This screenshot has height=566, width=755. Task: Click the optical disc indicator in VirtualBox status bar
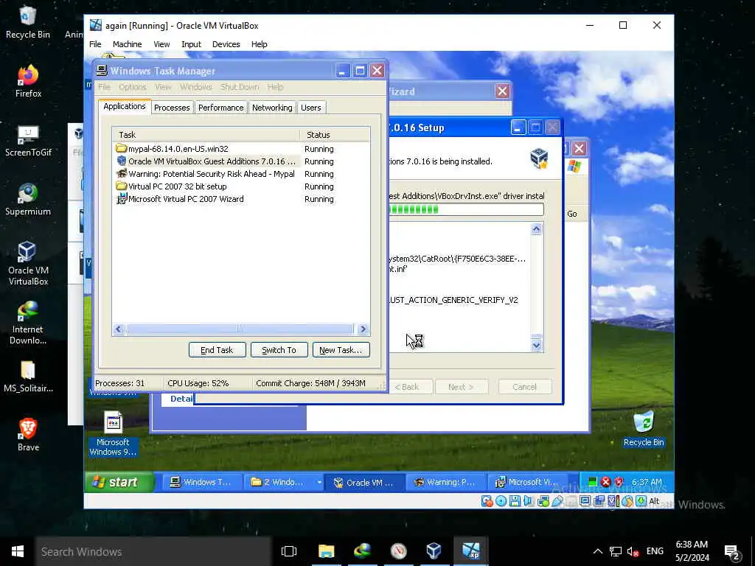[501, 501]
